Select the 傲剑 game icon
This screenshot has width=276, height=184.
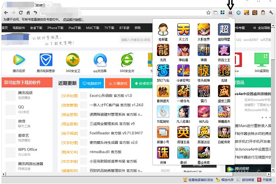[183, 153]
